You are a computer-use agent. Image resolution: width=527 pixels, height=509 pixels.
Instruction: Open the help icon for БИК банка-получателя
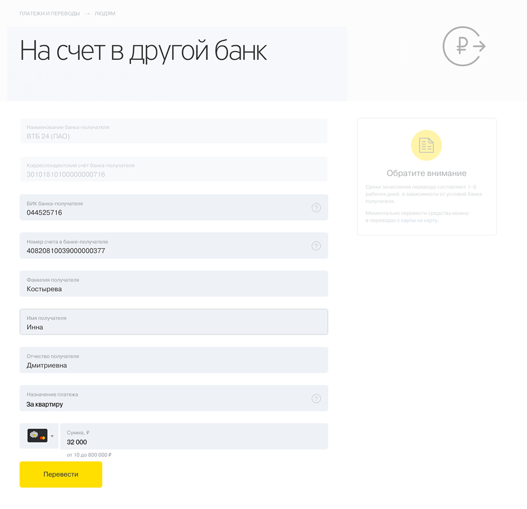pyautogui.click(x=316, y=207)
